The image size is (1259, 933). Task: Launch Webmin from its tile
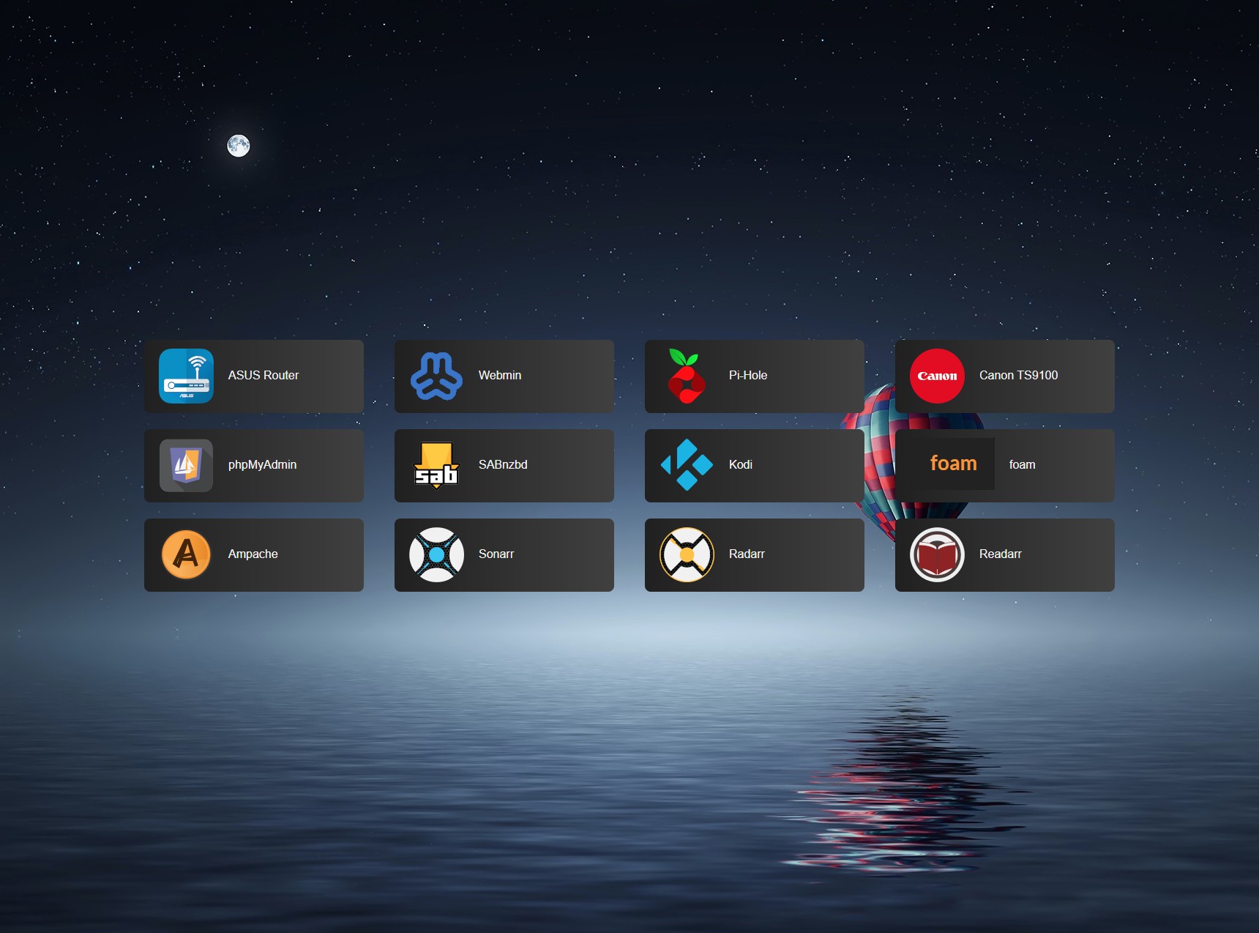click(x=504, y=376)
